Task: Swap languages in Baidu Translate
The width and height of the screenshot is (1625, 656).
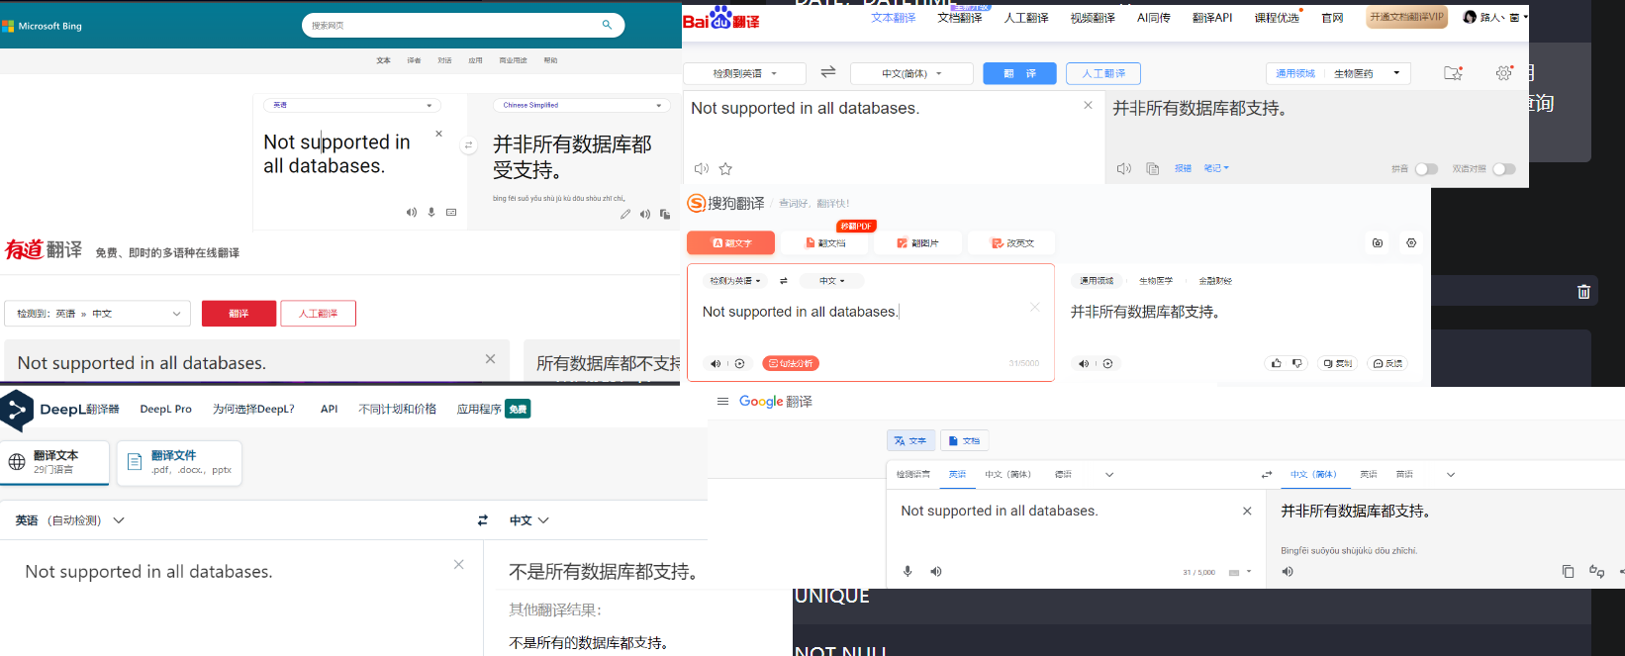Action: pyautogui.click(x=828, y=72)
